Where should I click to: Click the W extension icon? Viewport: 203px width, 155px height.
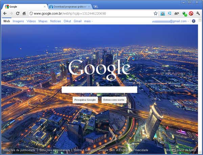click(177, 14)
